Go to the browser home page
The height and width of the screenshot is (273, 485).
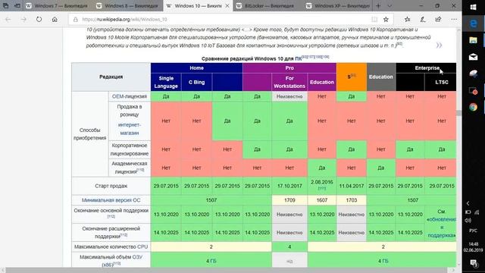(x=55, y=19)
